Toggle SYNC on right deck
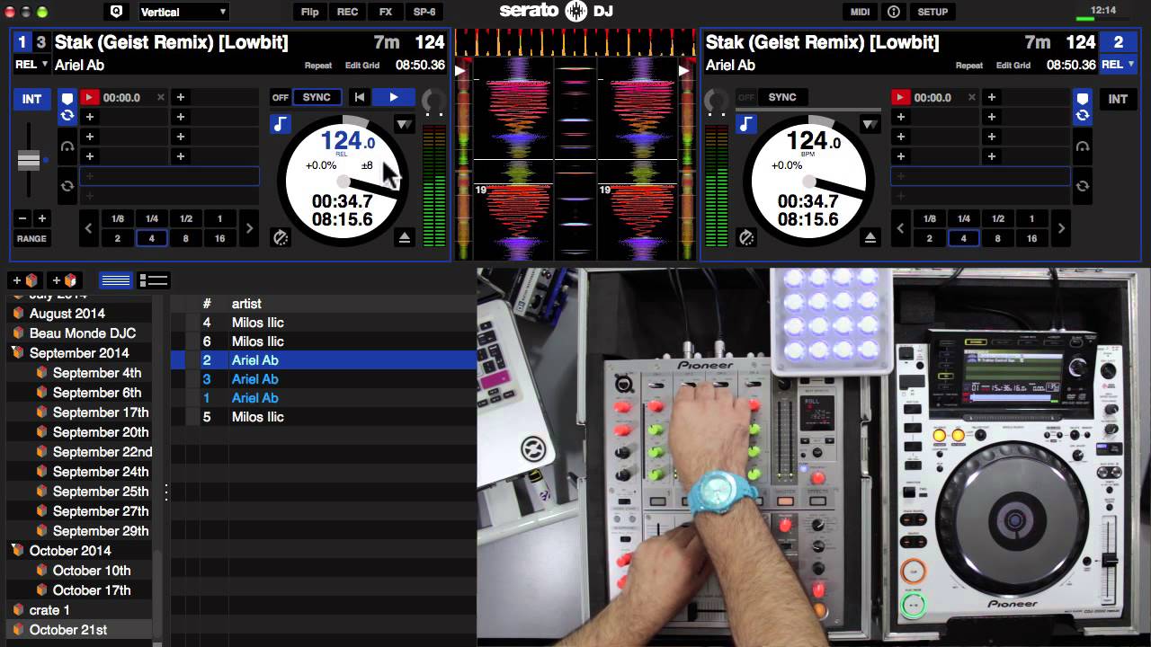Image resolution: width=1151 pixels, height=647 pixels. [782, 97]
